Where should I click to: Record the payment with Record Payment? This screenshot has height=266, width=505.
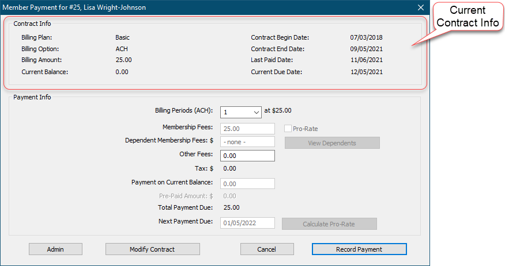(359, 249)
